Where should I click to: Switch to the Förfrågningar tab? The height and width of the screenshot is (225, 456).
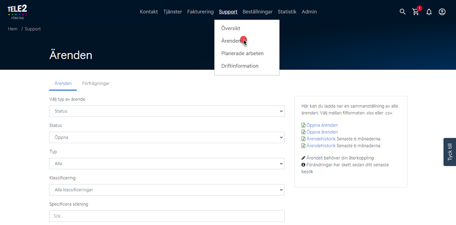point(96,83)
